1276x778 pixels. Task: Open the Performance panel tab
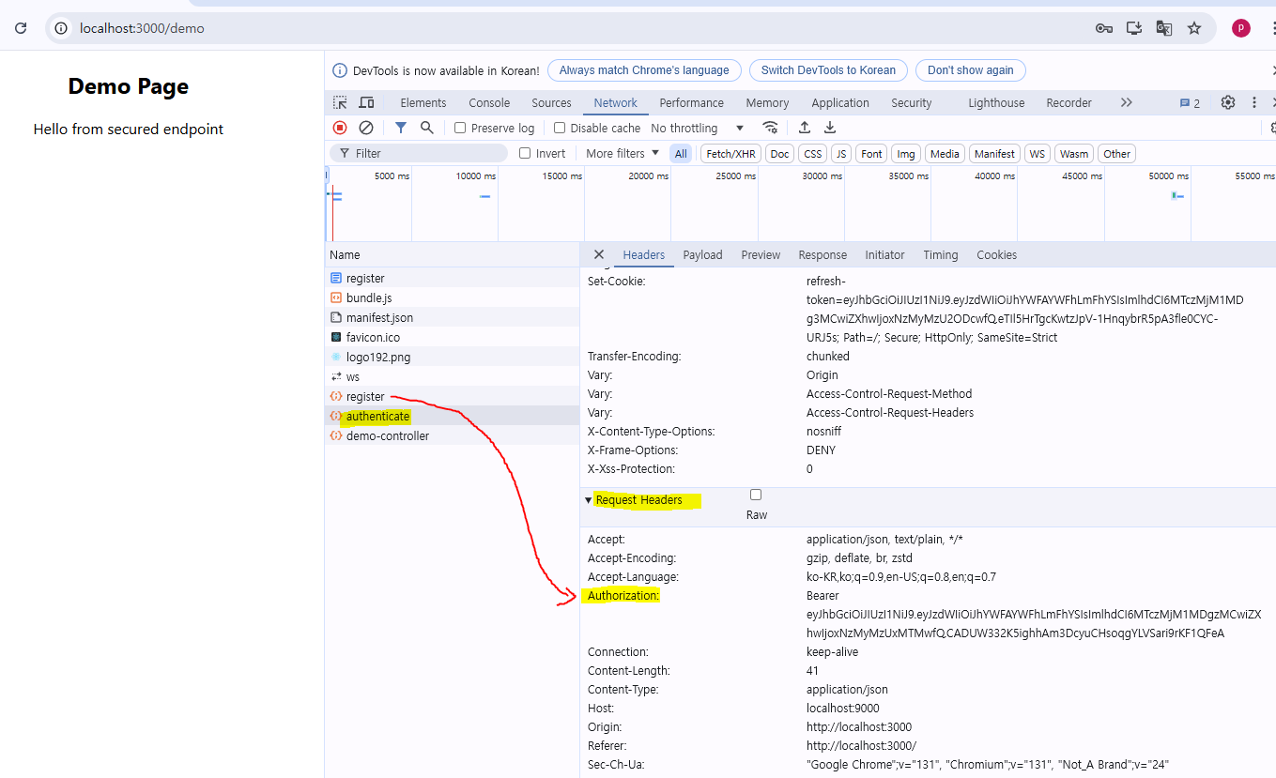pyautogui.click(x=691, y=103)
